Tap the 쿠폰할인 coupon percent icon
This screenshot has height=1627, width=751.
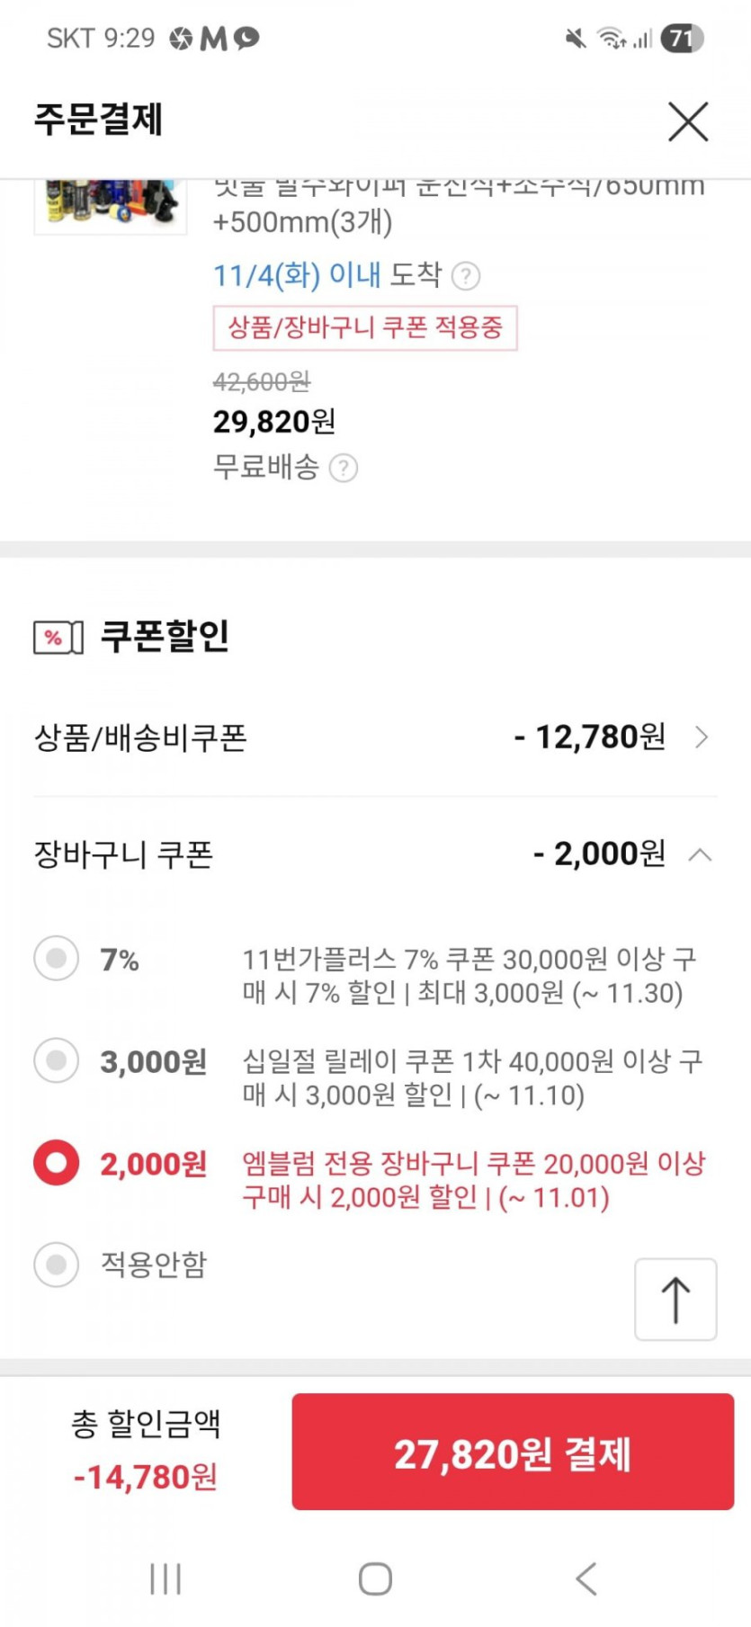tap(58, 637)
